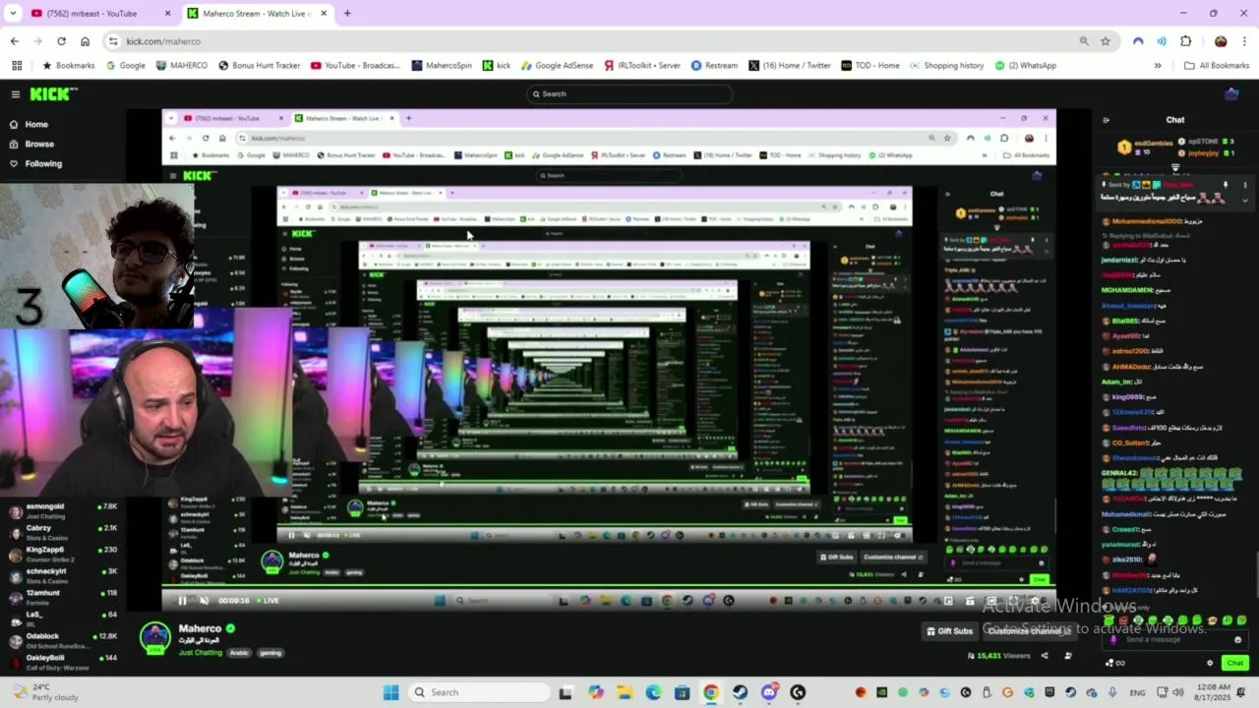Open the more options dots on pinned message
The height and width of the screenshot is (708, 1259).
point(1244,185)
